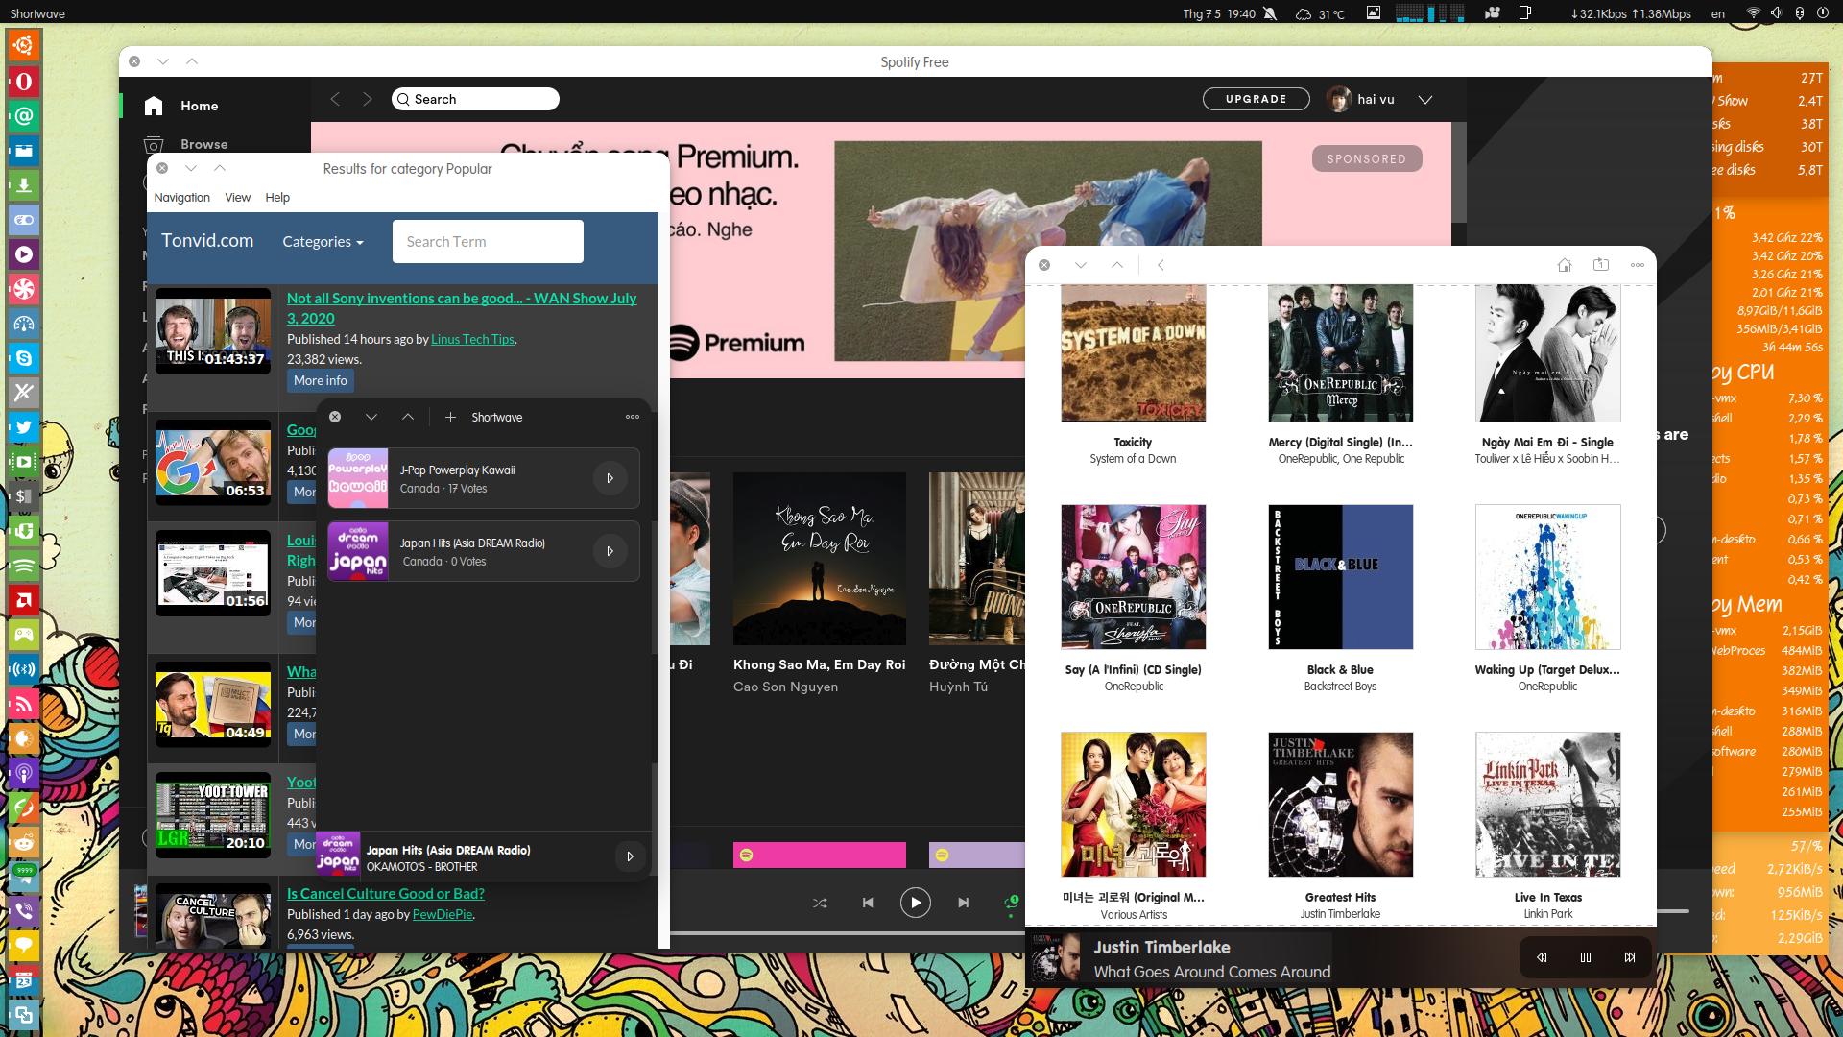Screen dimensions: 1843x1037
Task: Toggle repeat in Spotify
Action: 1011,903
